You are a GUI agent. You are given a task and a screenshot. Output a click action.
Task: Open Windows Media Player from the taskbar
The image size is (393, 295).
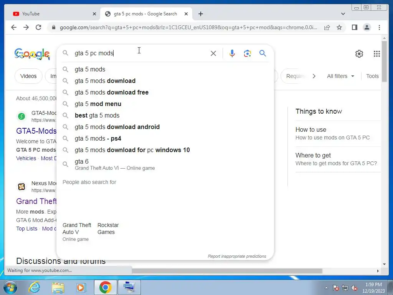(81, 287)
